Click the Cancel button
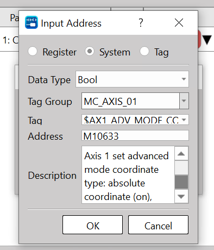Screen dimensions: 214x250 (x=158, y=225)
